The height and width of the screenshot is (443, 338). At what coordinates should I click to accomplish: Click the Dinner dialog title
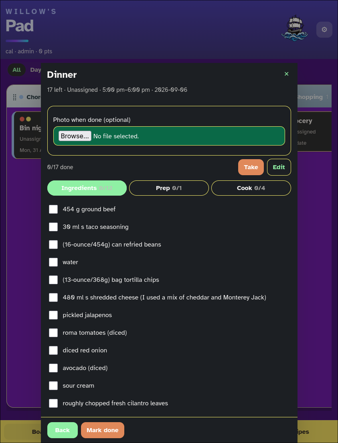pos(62,75)
